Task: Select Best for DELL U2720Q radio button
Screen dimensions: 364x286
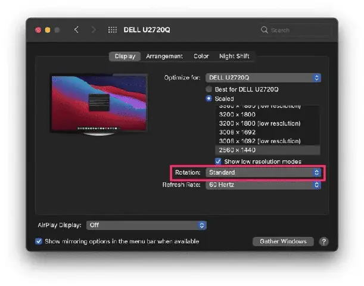Action: click(x=209, y=89)
